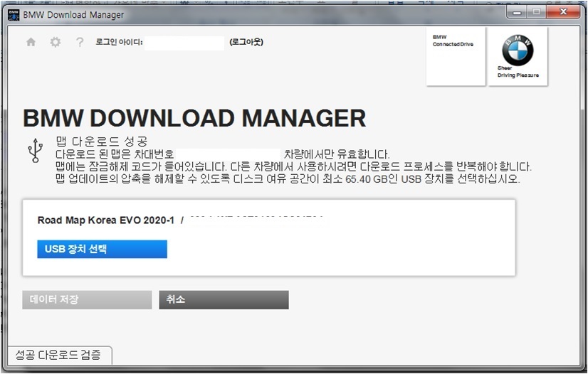
Task: Click the 취소 cancel button
Action: (x=224, y=300)
